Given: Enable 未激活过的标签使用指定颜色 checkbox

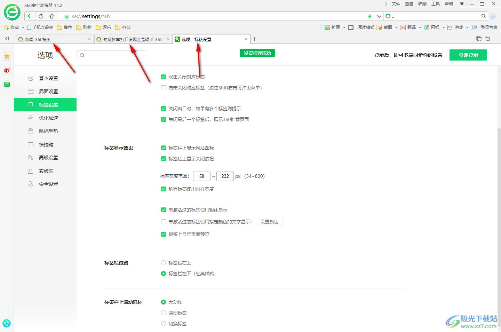Looking at the screenshot, I should [164, 222].
